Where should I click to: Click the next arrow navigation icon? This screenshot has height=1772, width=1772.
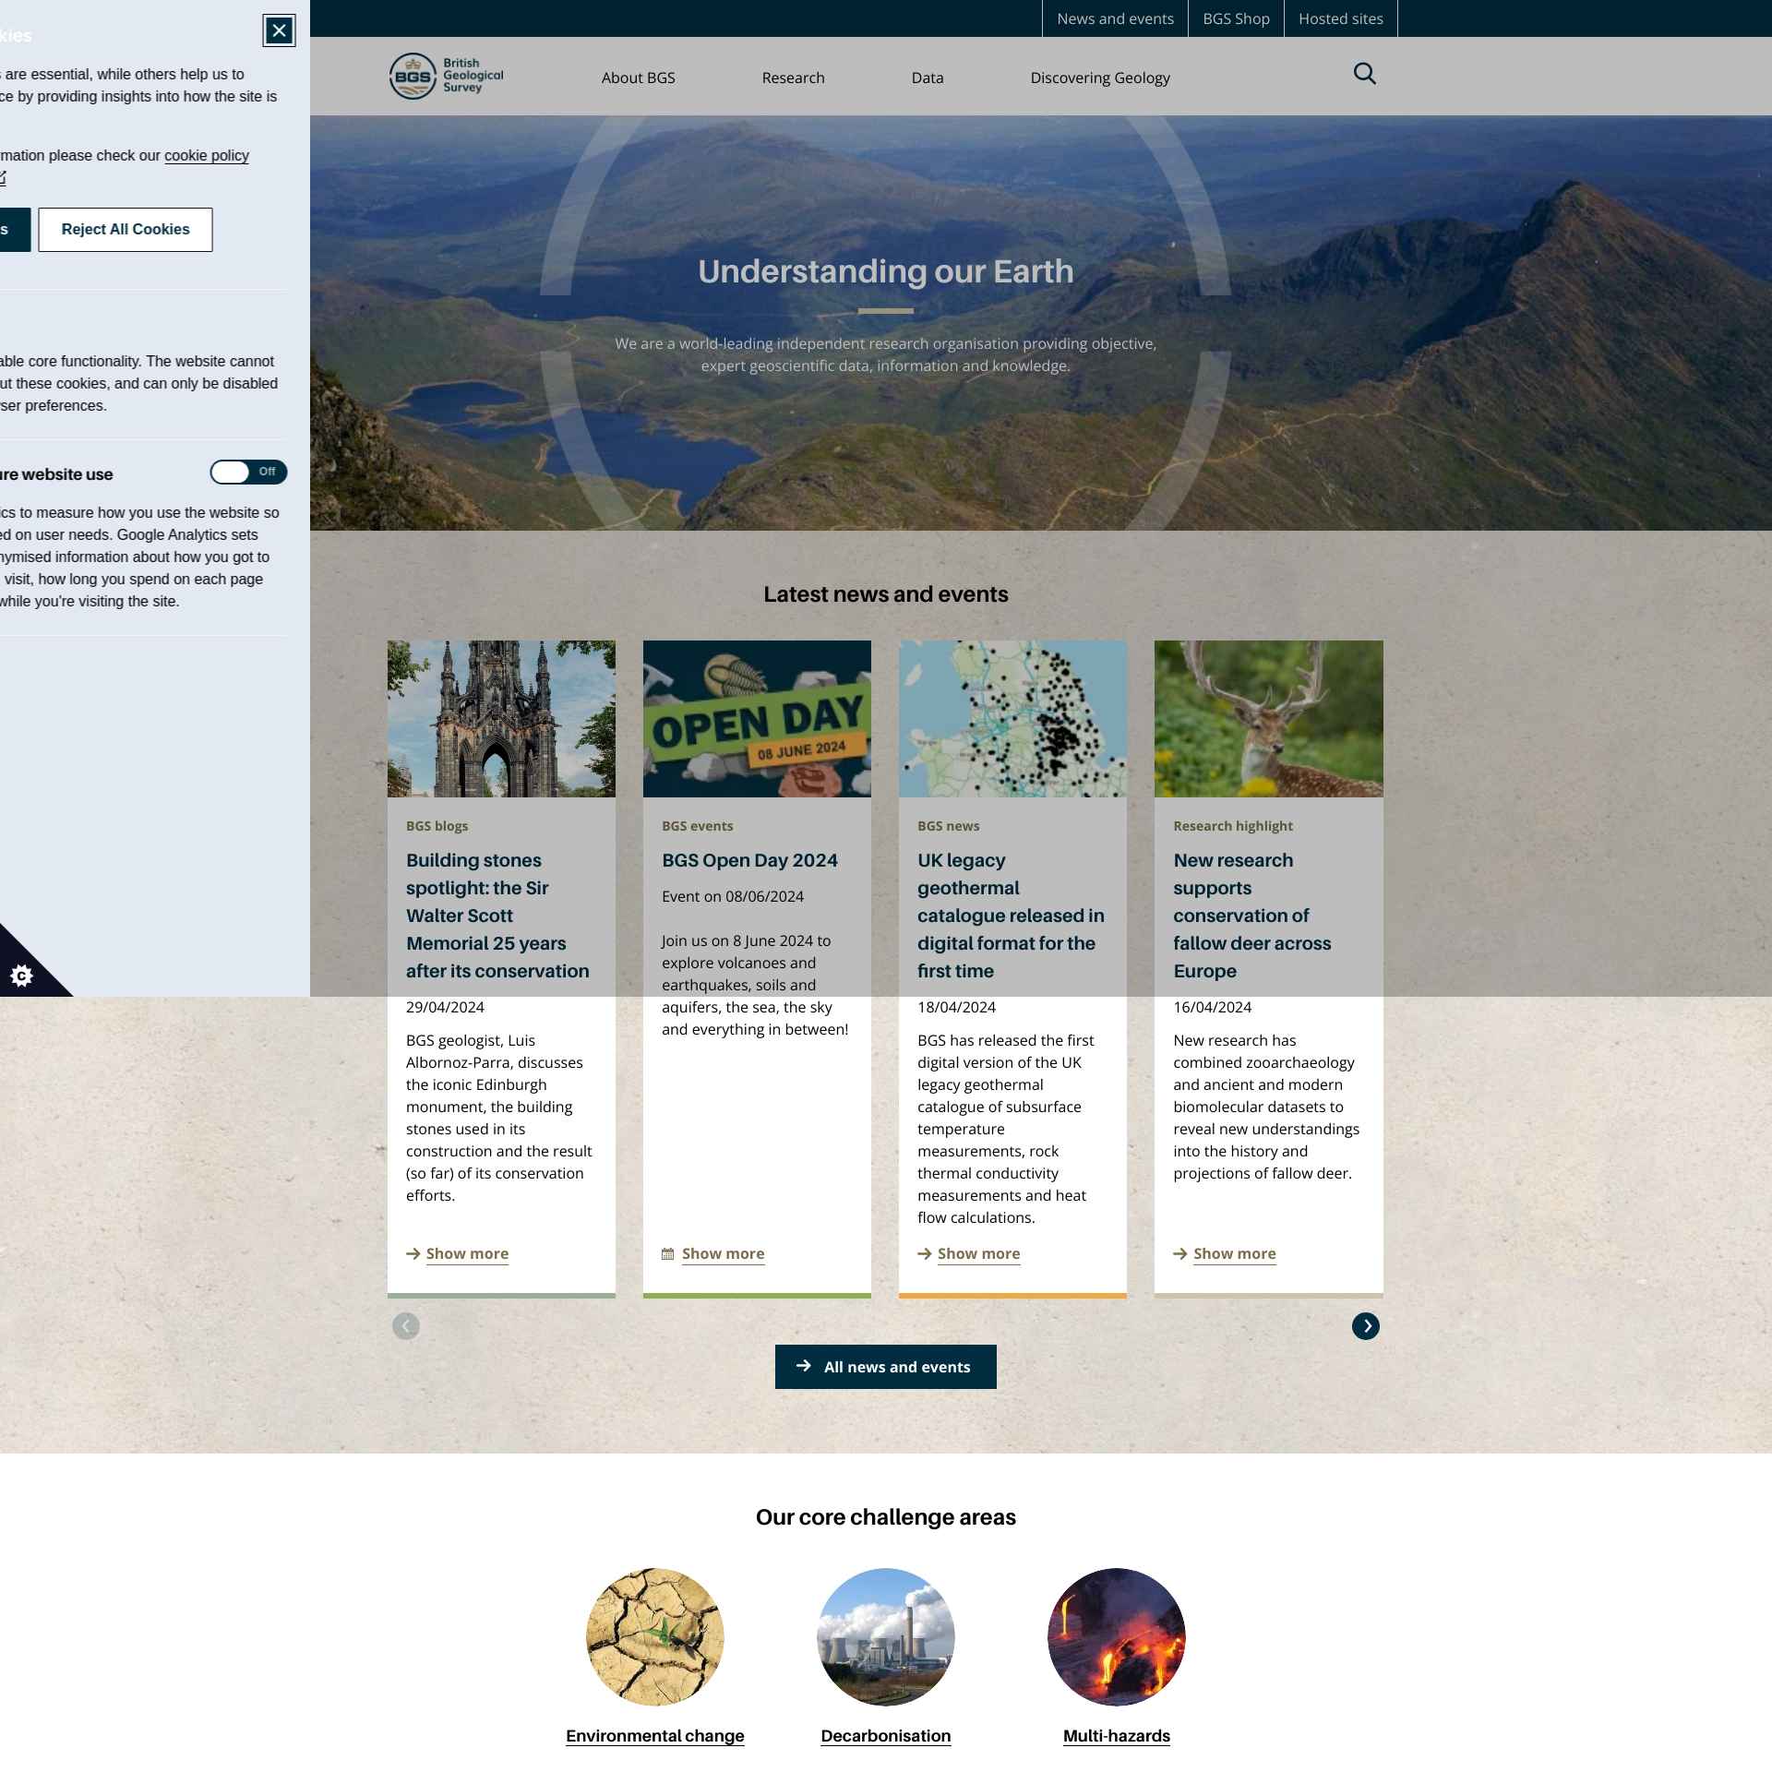click(1366, 1325)
